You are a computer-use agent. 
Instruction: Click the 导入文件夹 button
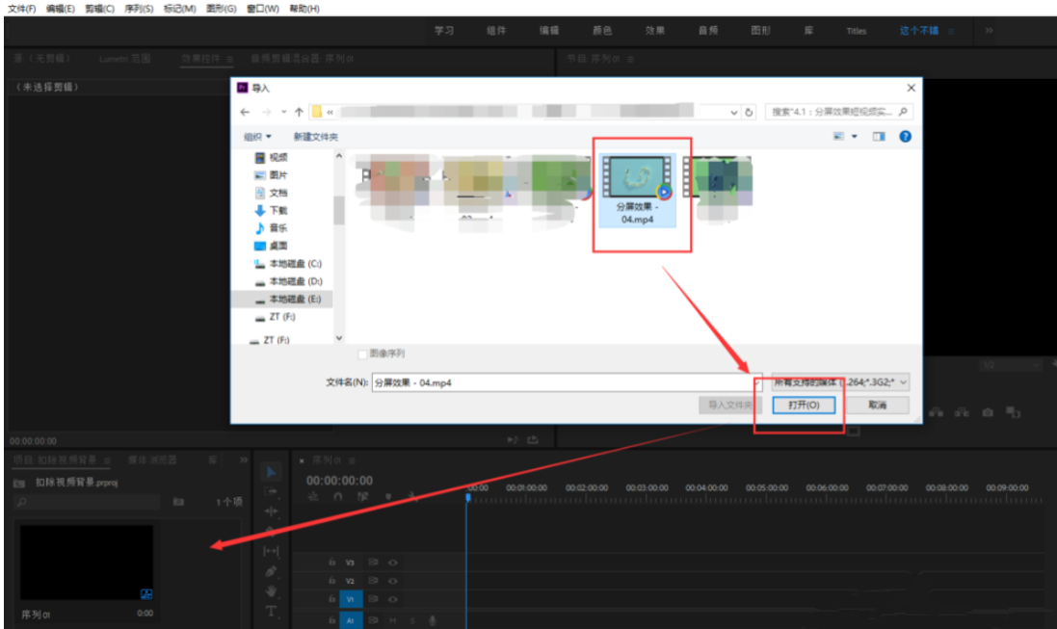point(730,406)
